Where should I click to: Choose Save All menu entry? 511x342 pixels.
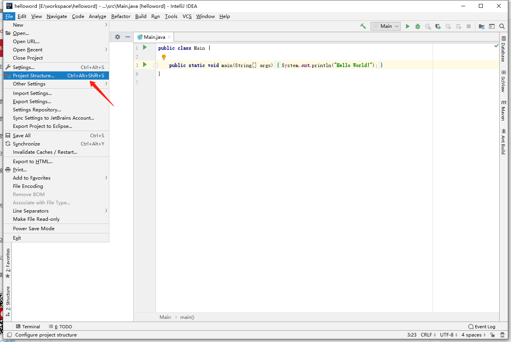point(56,135)
